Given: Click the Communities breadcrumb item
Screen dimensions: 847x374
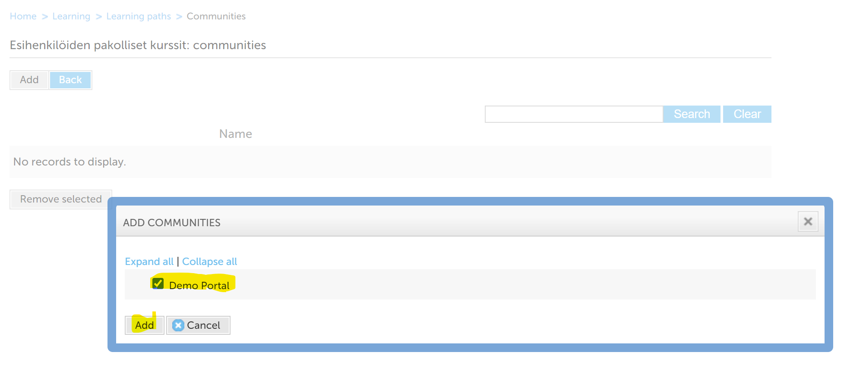Looking at the screenshot, I should pyautogui.click(x=216, y=16).
